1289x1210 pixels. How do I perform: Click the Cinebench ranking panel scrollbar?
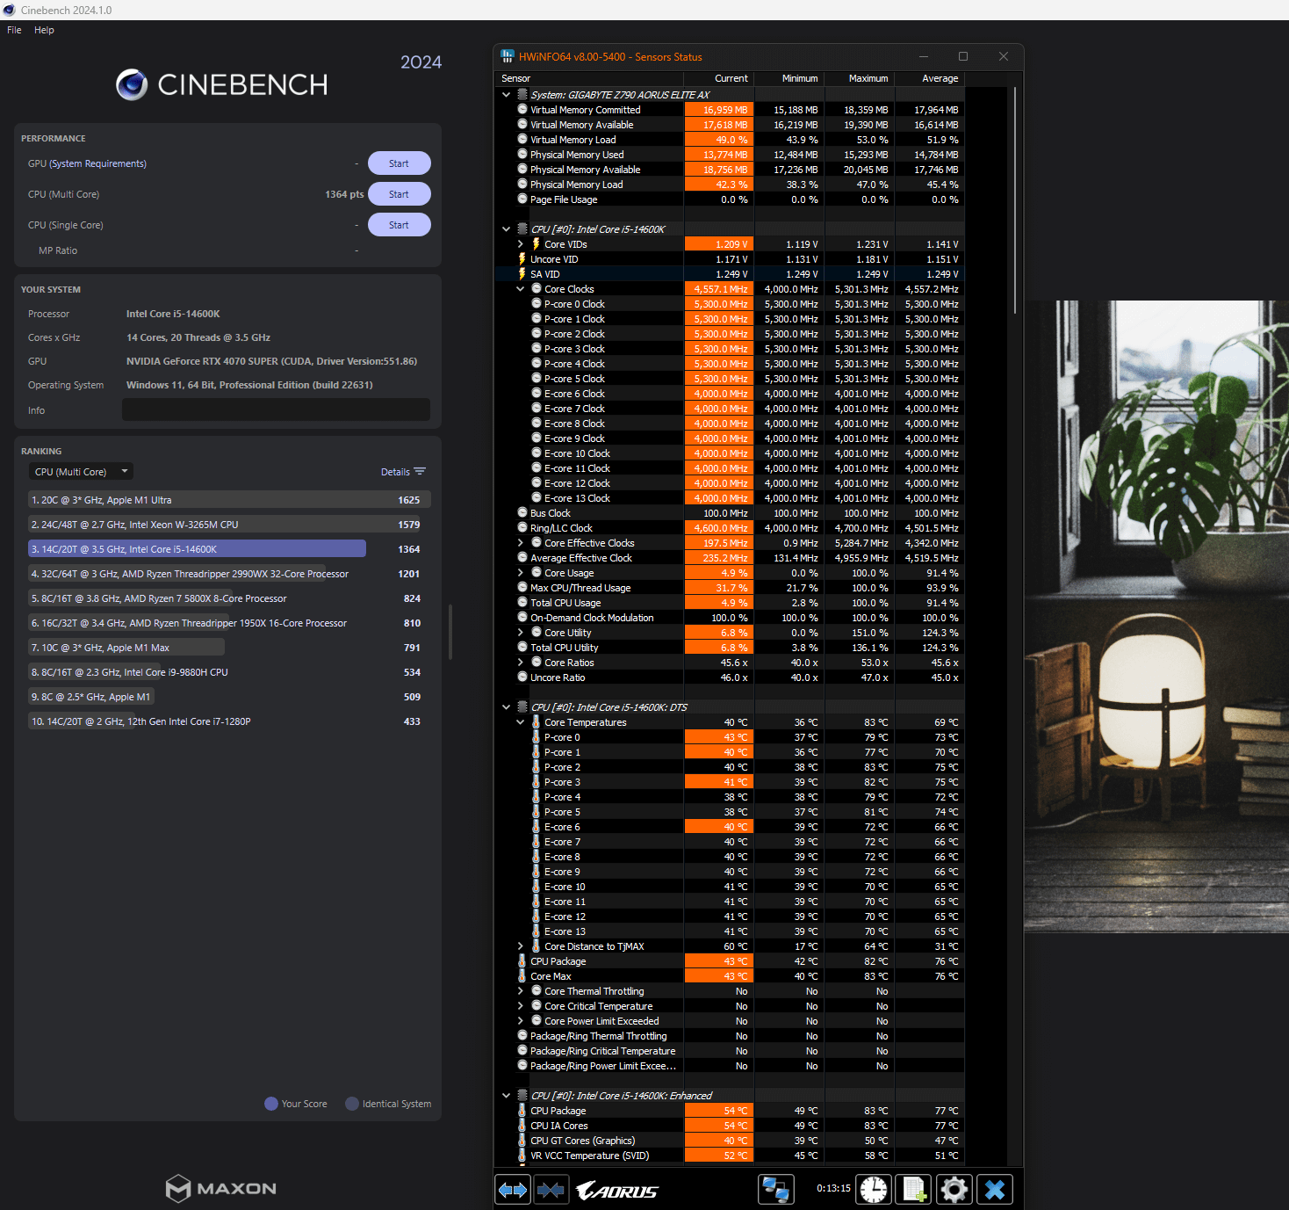tap(450, 632)
